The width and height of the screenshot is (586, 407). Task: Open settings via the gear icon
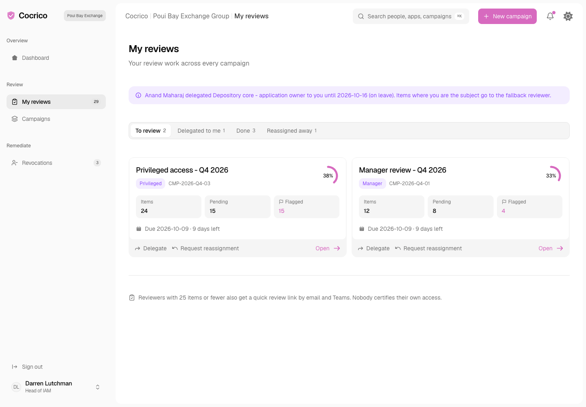[x=568, y=16]
